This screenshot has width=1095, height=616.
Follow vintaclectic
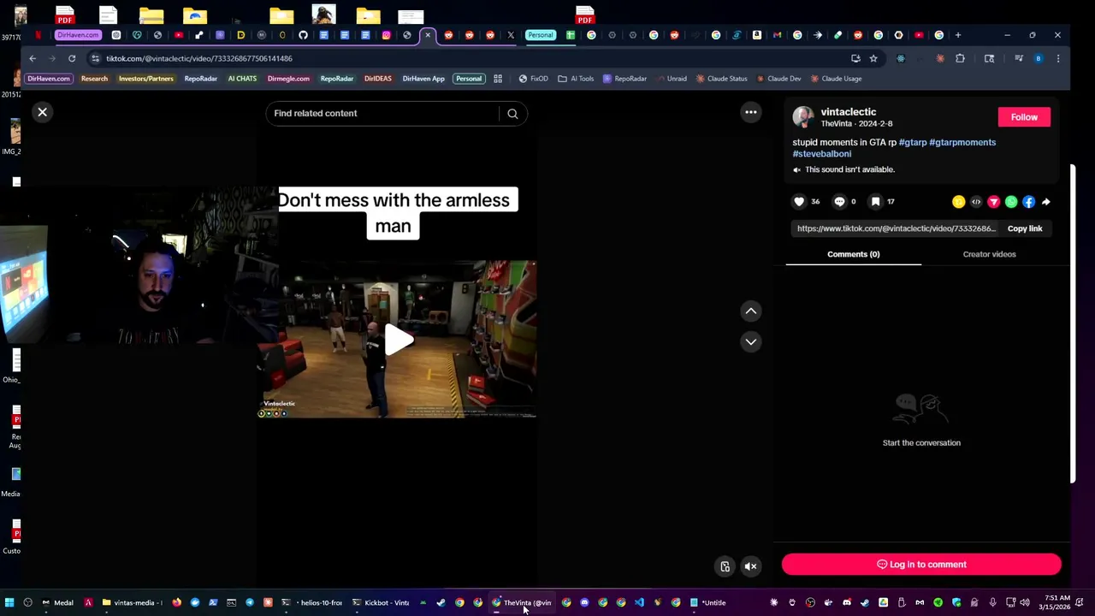click(x=1024, y=117)
